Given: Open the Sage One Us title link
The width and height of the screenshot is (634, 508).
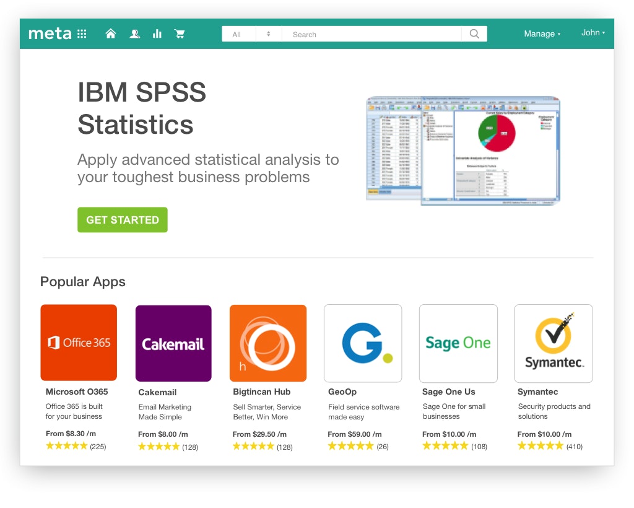Looking at the screenshot, I should pos(449,392).
